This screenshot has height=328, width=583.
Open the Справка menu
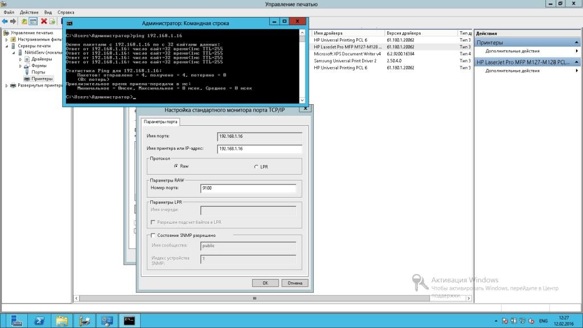coord(65,12)
